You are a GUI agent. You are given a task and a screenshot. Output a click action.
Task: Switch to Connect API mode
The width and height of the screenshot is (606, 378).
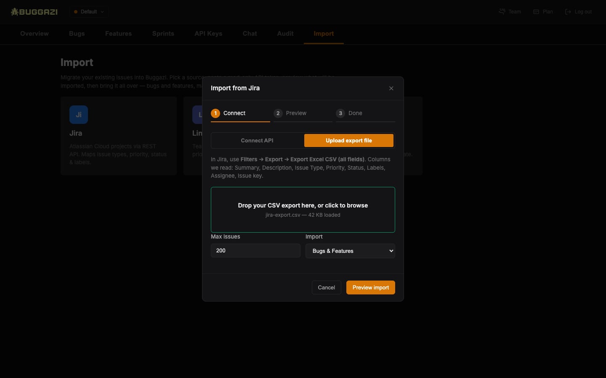pos(257,141)
